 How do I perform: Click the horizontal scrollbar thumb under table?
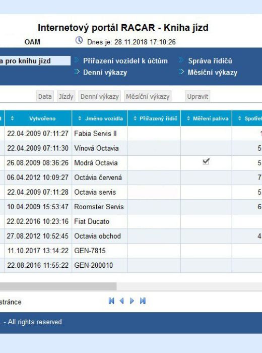(x=58, y=286)
